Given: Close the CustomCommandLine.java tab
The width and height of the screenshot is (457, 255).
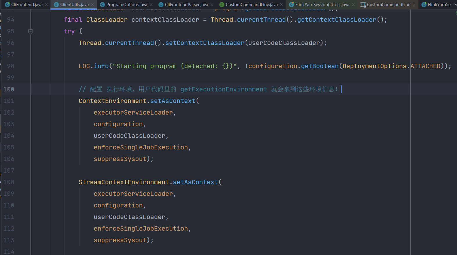Looking at the screenshot, I should point(282,5).
